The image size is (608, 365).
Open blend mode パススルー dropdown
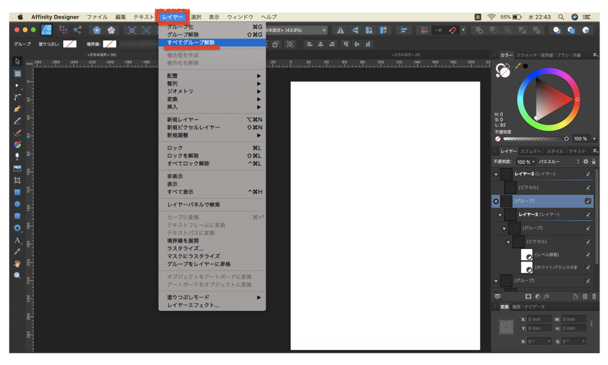(x=559, y=162)
